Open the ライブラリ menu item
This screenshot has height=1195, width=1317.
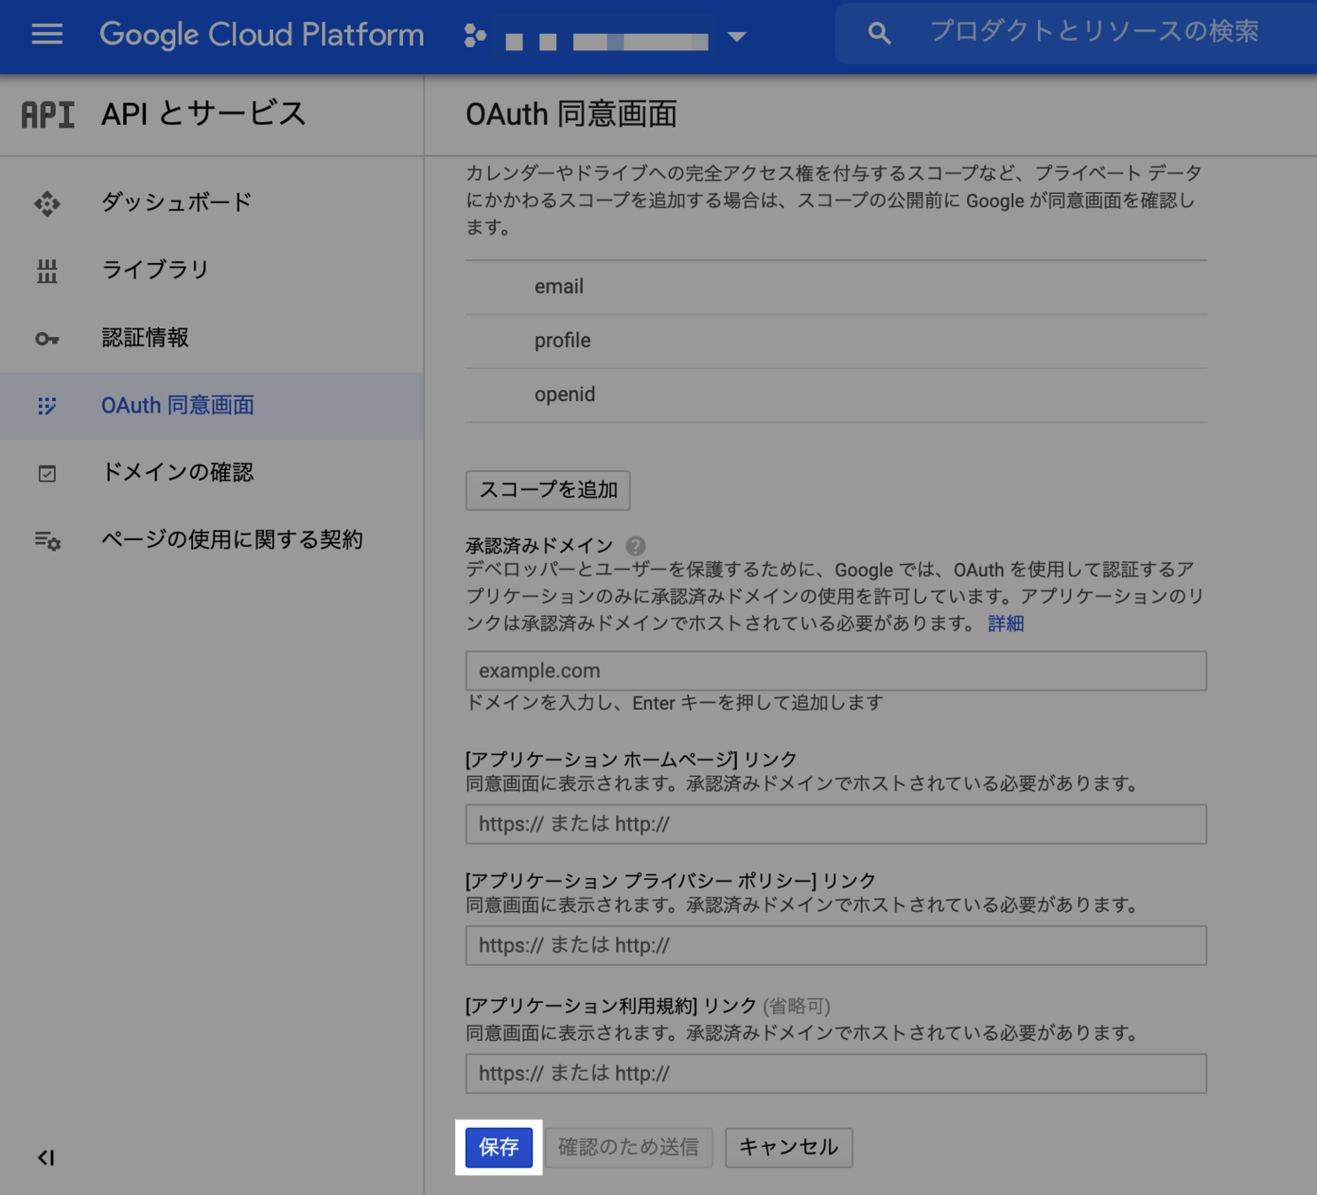click(x=212, y=270)
